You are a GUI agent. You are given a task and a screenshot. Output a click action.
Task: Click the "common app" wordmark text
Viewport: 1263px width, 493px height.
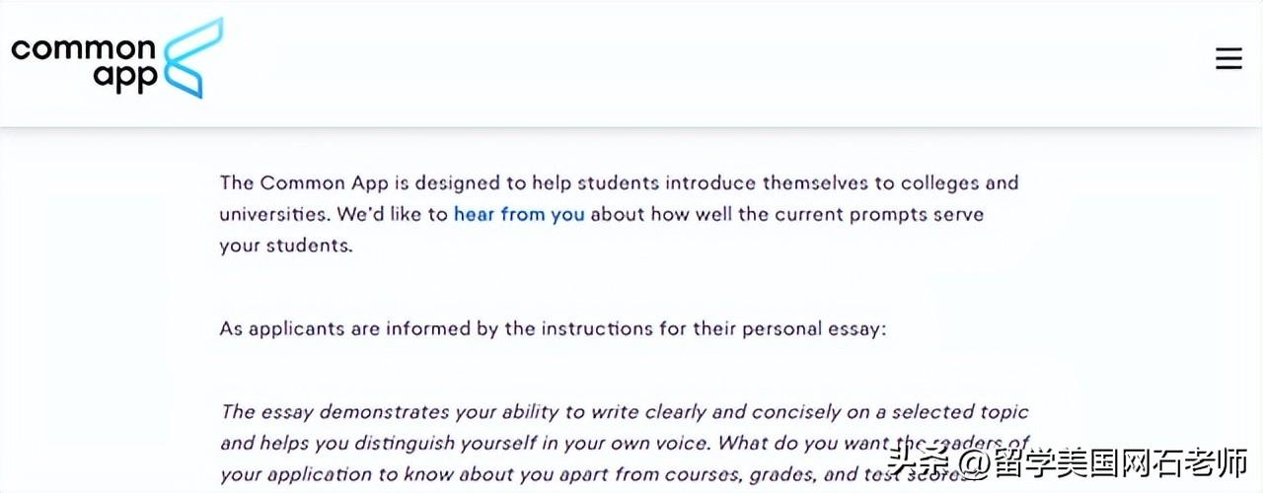84,63
